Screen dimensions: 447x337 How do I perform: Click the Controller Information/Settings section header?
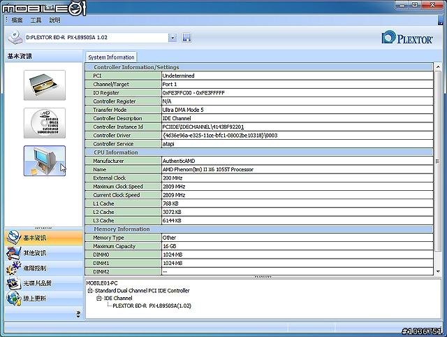(259, 67)
